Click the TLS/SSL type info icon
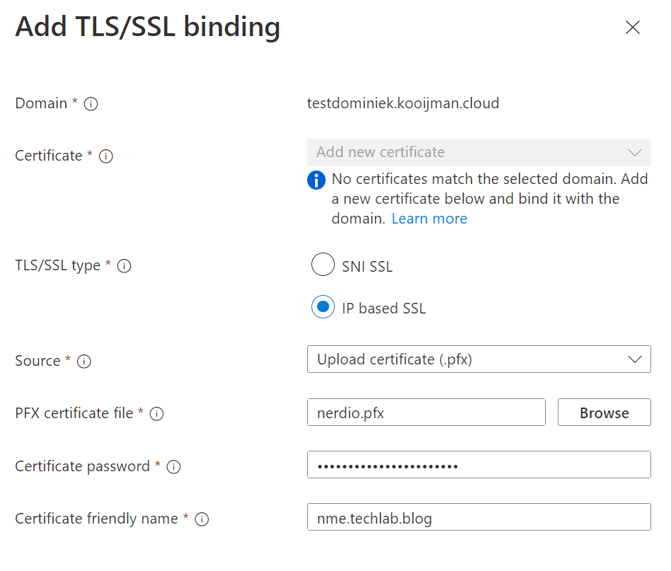Screen dimensions: 671x571 pyautogui.click(x=124, y=267)
